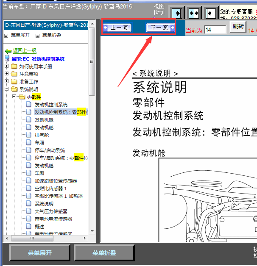Select the D-东风日产-轩逸(Sylphy) tree header
Screen dimensions: 257x266
(x=46, y=25)
